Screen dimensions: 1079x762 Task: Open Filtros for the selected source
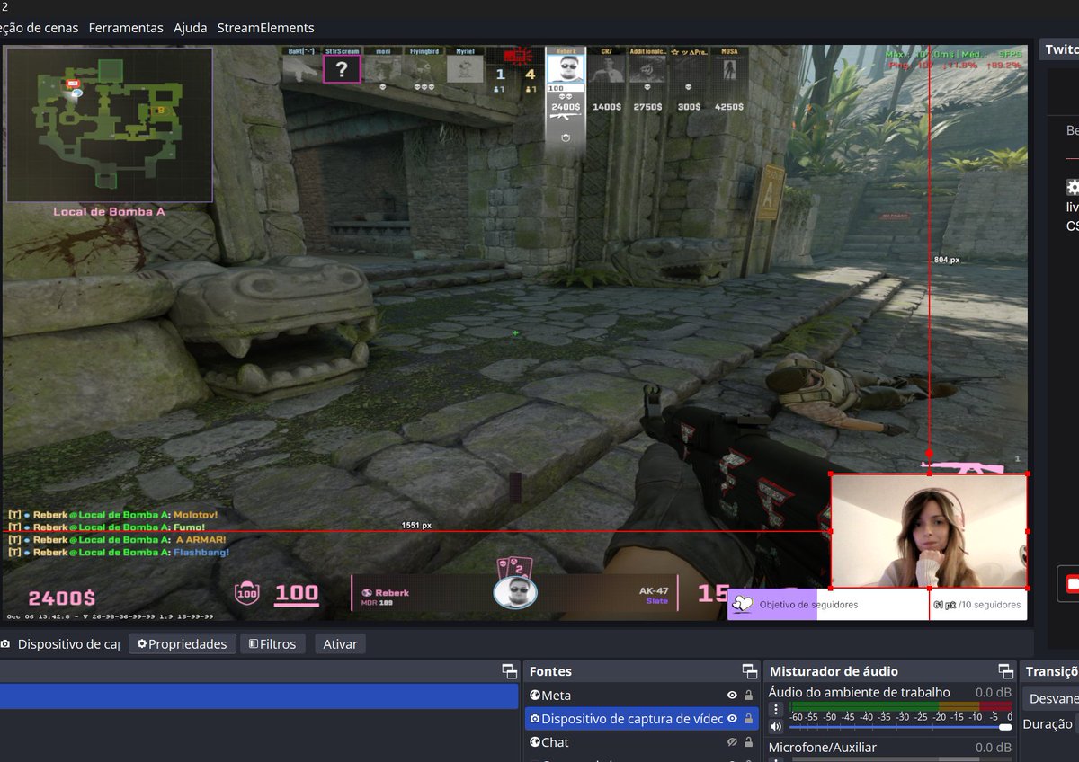coord(272,644)
